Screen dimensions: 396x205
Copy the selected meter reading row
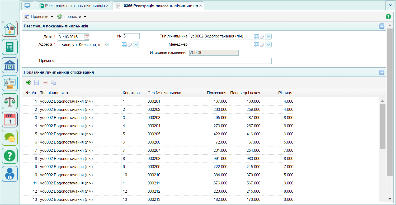54,83
